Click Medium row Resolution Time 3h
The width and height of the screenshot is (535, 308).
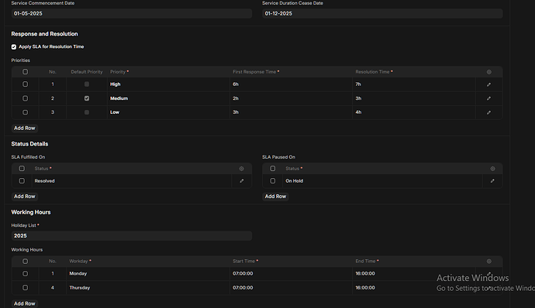point(414,98)
